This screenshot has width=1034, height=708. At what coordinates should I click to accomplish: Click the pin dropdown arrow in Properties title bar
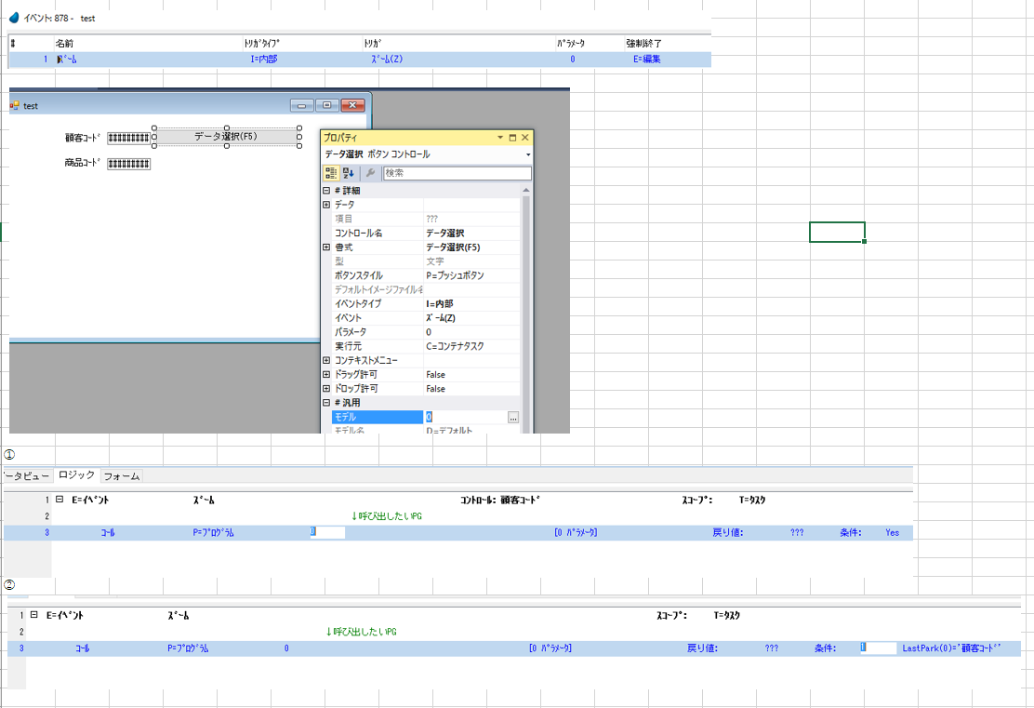pyautogui.click(x=499, y=137)
